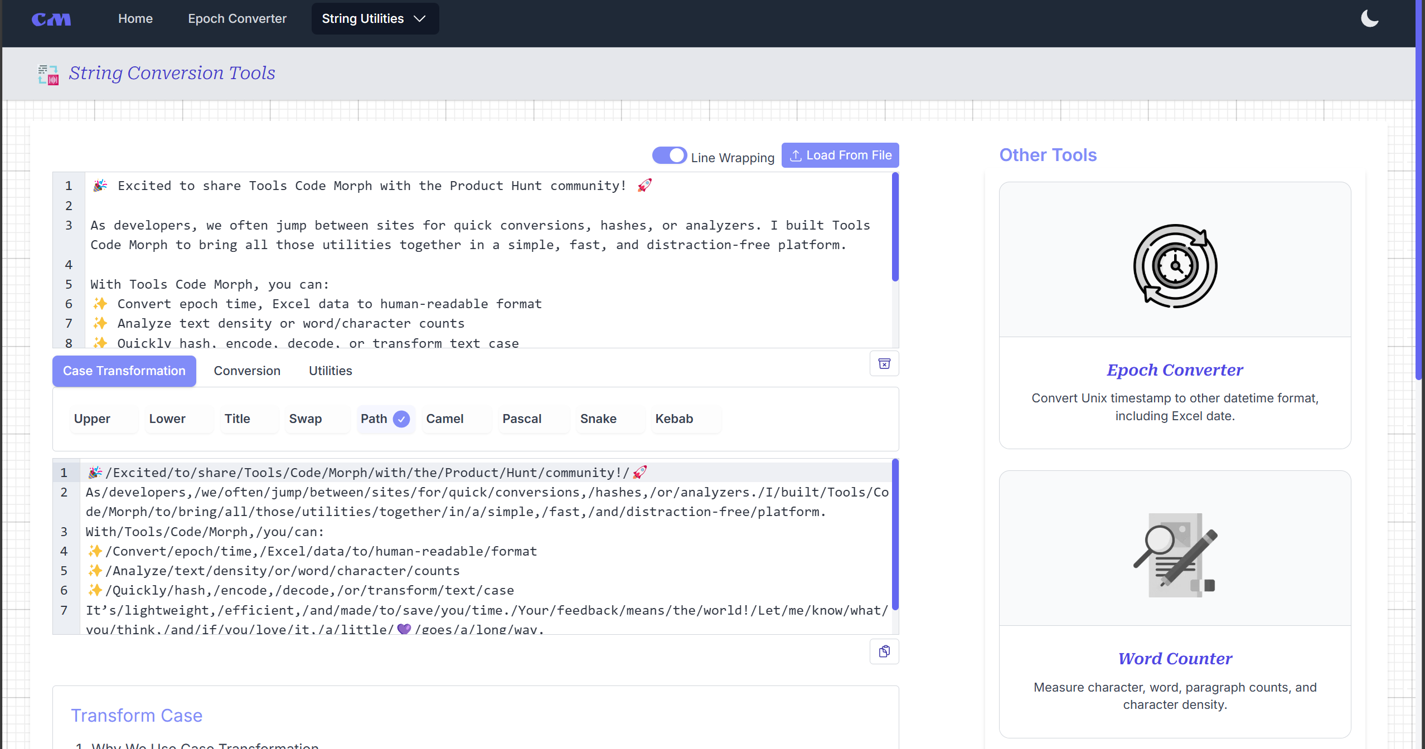Clear input with the archive-x icon
This screenshot has height=749, width=1425.
[884, 364]
